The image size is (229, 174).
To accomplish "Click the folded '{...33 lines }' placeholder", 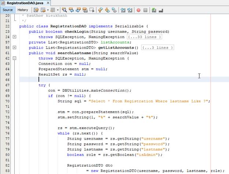I will (145, 37).
